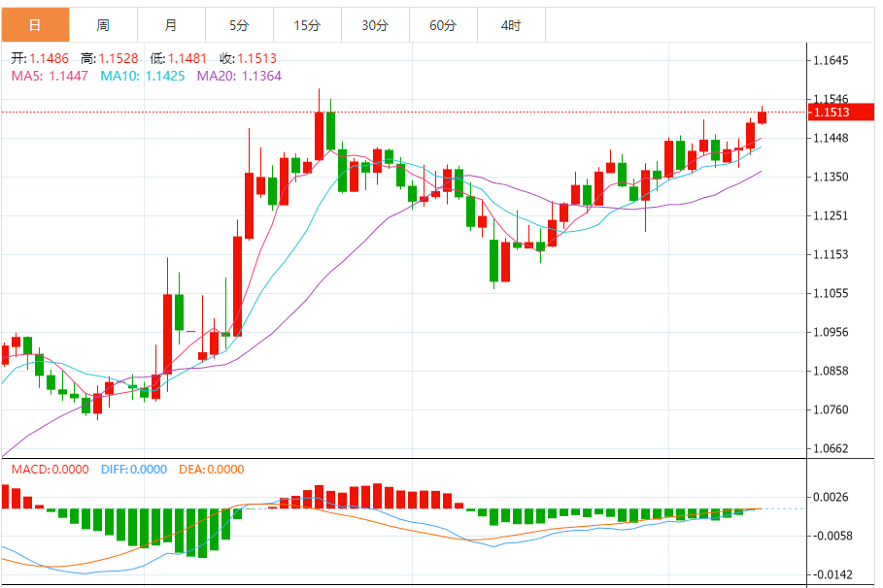
Task: Click the DIFF:0.0000 label
Action: (x=134, y=470)
